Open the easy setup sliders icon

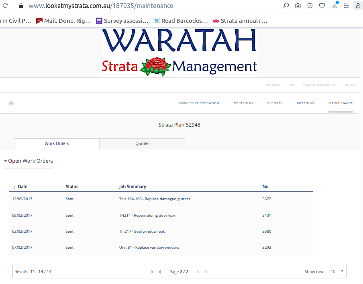pyautogui.click(x=346, y=6)
